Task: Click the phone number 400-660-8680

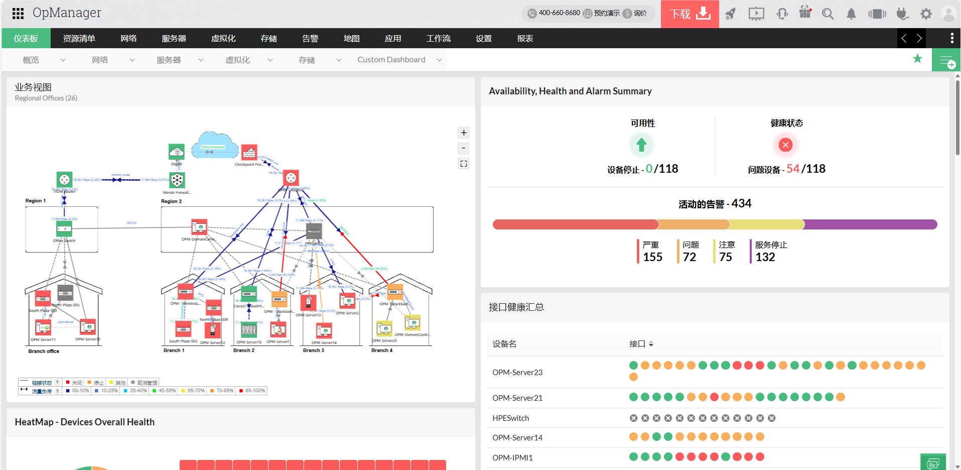Action: [x=559, y=13]
